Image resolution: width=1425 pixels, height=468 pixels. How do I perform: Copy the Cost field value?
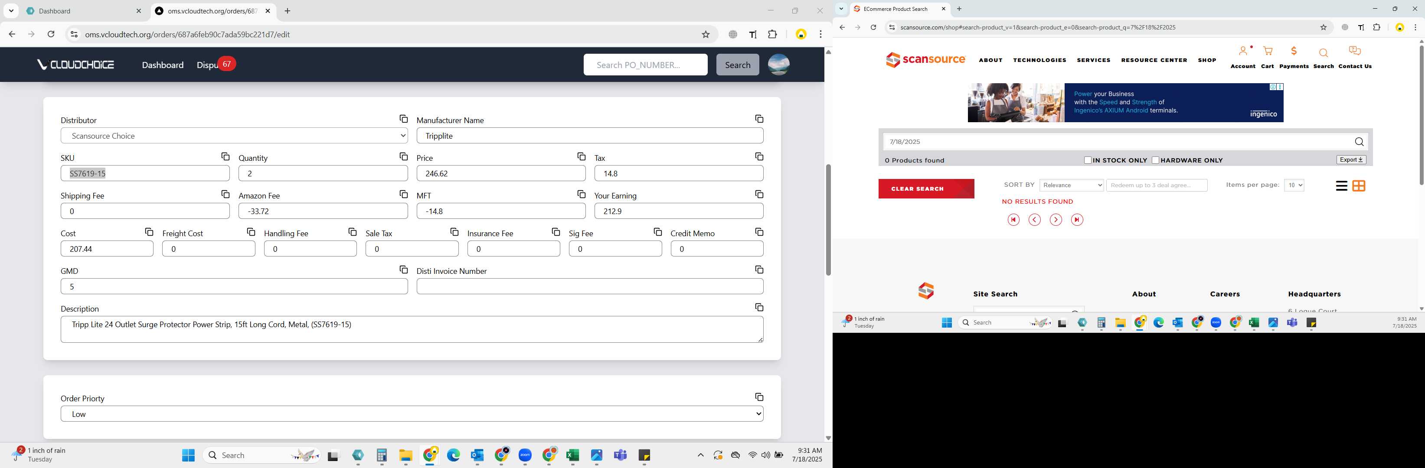click(149, 231)
